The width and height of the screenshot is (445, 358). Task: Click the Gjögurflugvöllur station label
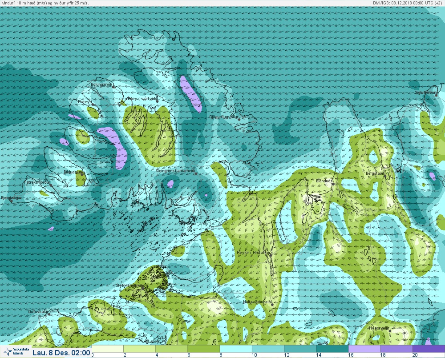coord(224,117)
